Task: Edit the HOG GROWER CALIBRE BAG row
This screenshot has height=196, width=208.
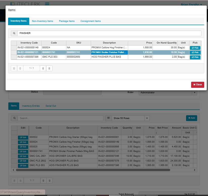Action: tap(23, 156)
